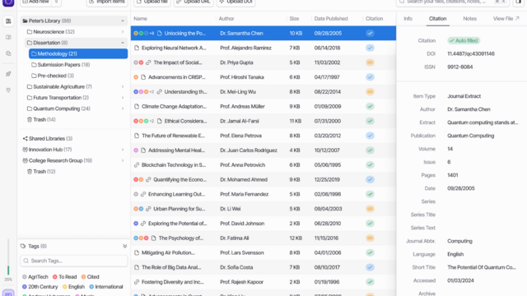Image resolution: width=527 pixels, height=296 pixels.
Task: Click the document icon beside Advancements in CRISP
Action: tap(143, 77)
